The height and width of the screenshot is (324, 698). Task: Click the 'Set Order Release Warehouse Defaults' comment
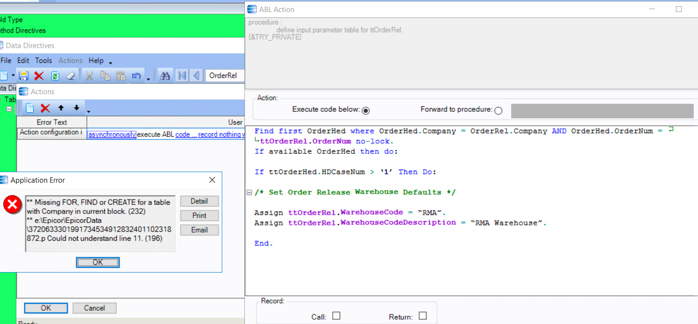pos(355,192)
